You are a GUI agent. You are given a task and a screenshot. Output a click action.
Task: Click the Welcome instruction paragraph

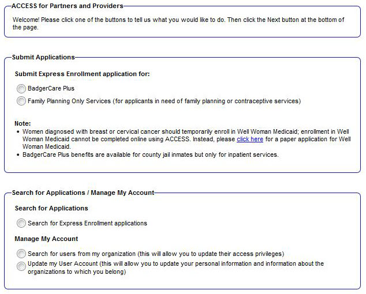pos(178,23)
